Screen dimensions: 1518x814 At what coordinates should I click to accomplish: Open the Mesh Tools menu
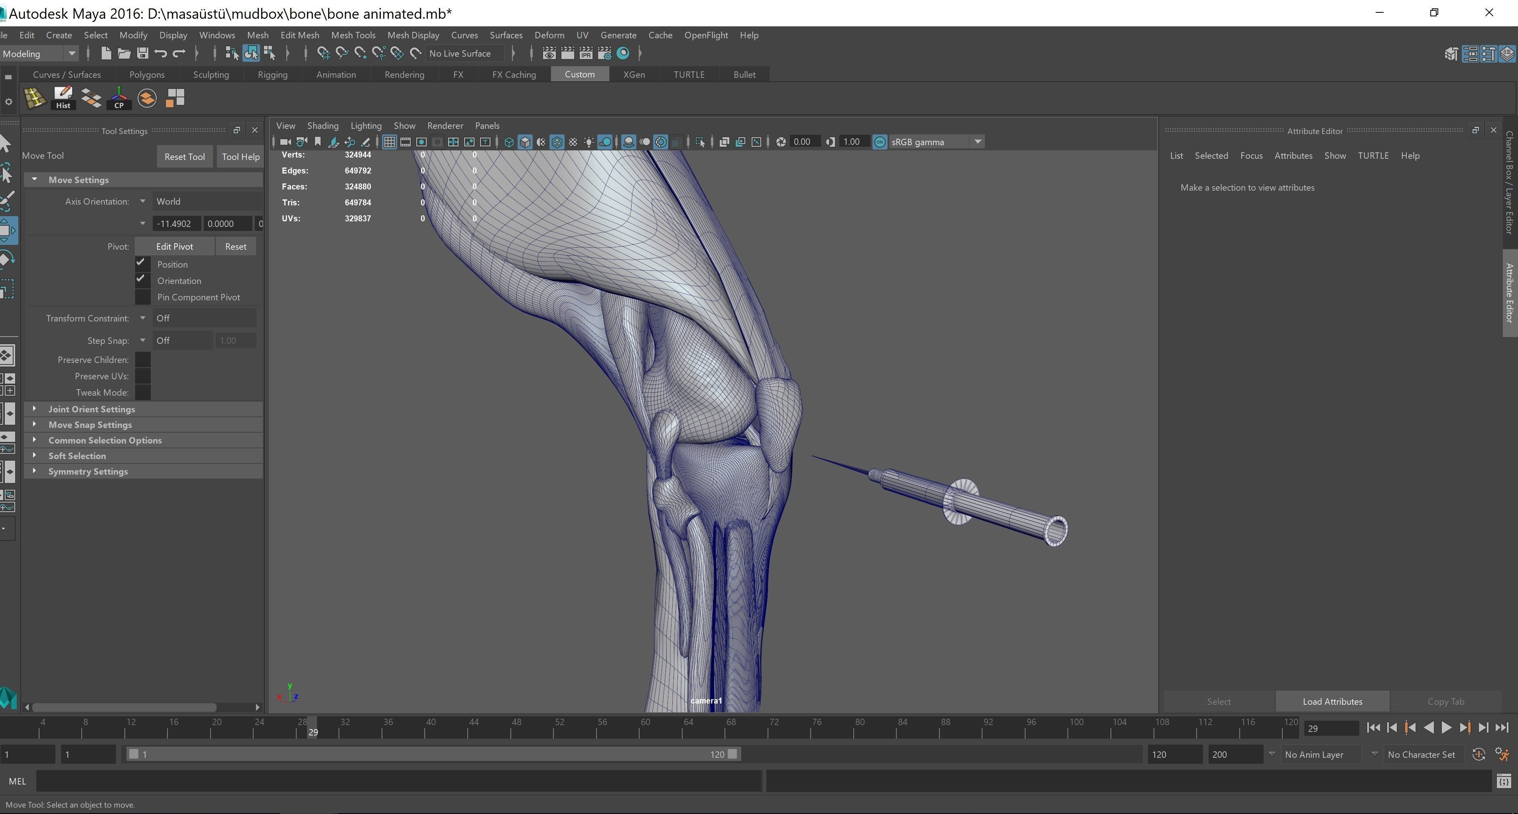pyautogui.click(x=353, y=35)
